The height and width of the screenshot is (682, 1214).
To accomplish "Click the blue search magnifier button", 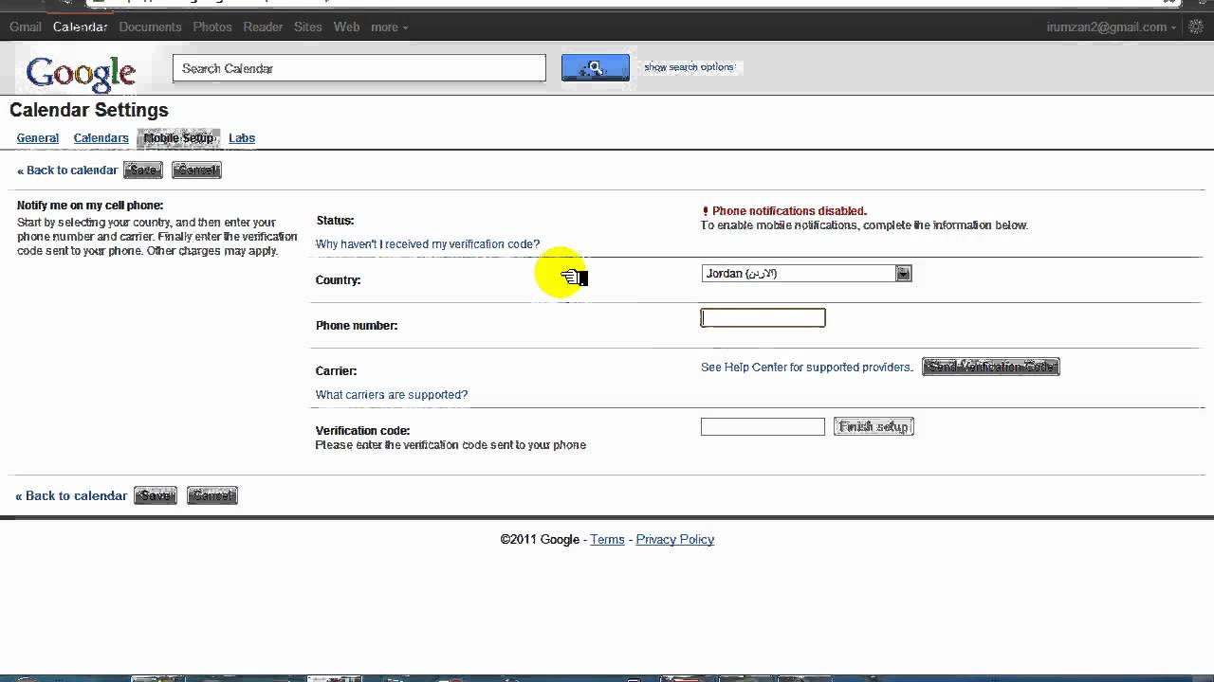I will click(x=595, y=67).
